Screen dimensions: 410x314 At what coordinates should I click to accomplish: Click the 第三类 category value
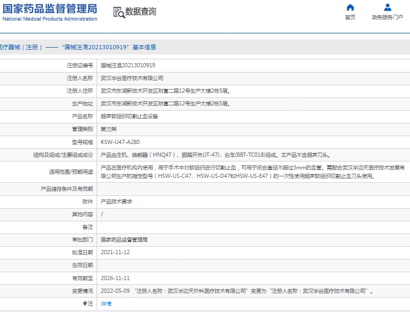[x=109, y=129]
